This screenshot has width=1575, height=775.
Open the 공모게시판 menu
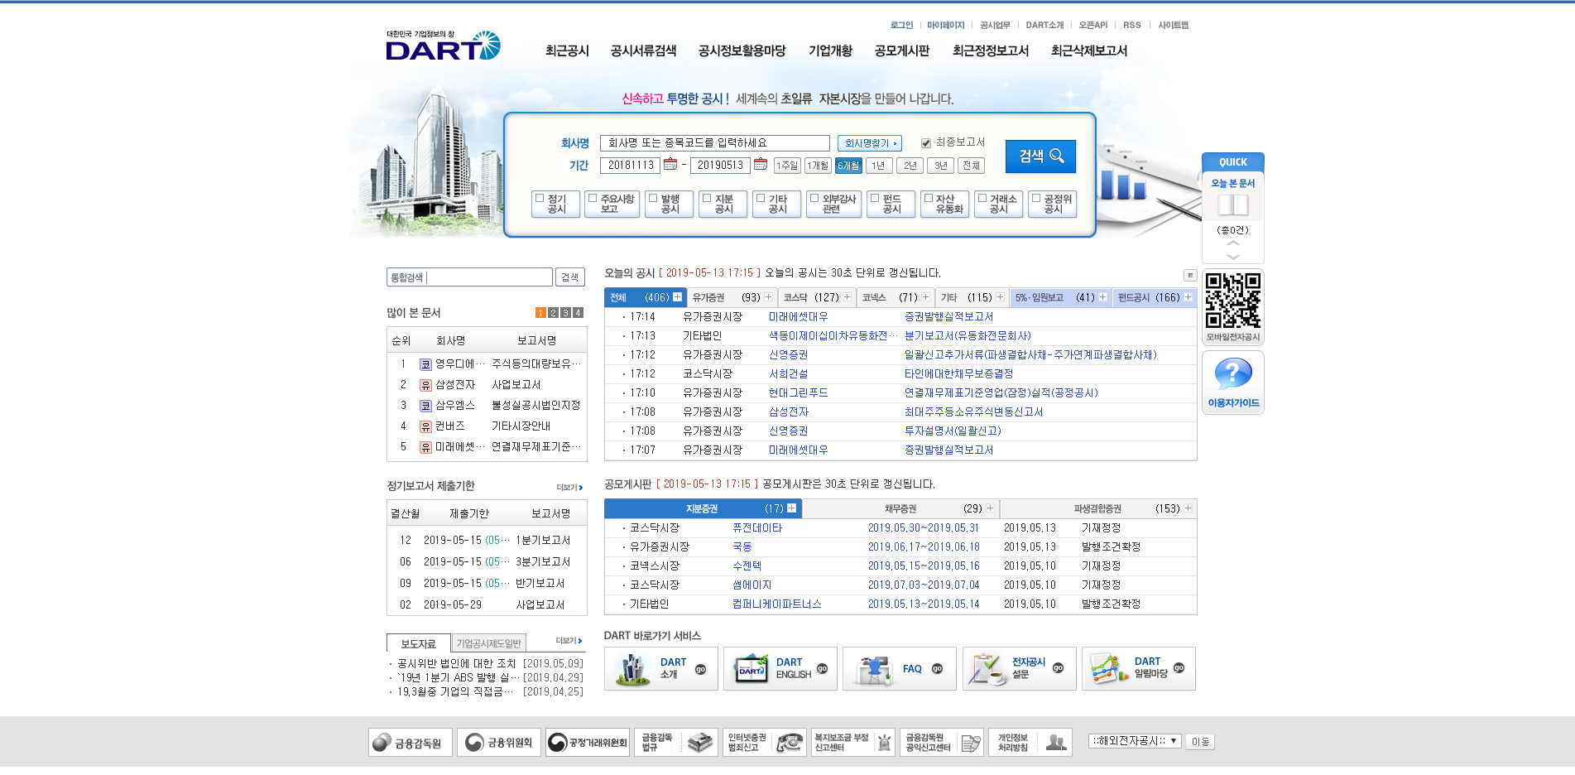[902, 51]
